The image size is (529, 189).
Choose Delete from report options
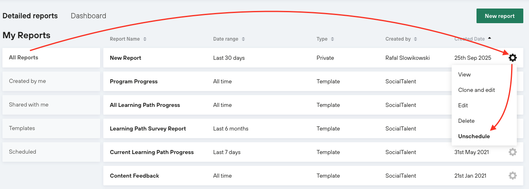466,121
